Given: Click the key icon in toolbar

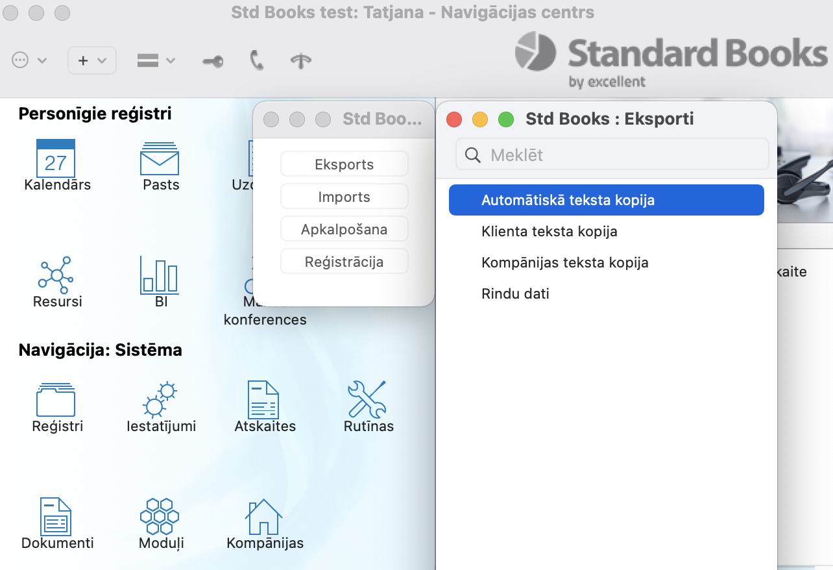Looking at the screenshot, I should coord(212,61).
